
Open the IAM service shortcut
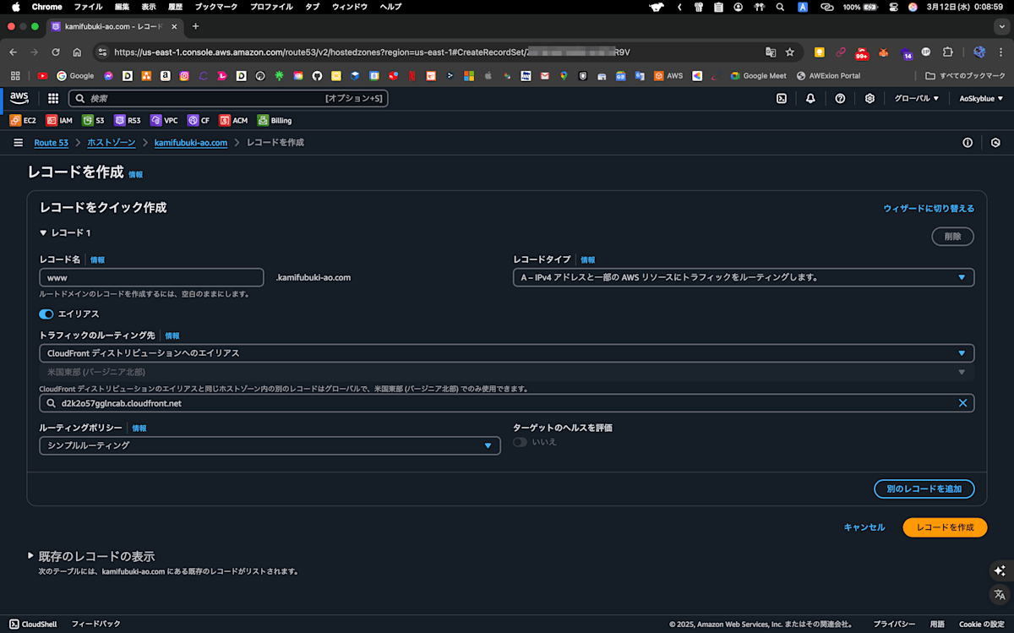pos(59,120)
